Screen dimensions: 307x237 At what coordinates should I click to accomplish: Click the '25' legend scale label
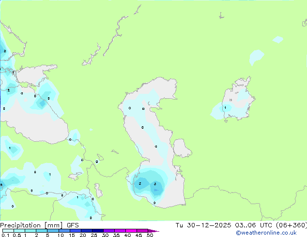[x=94, y=235]
